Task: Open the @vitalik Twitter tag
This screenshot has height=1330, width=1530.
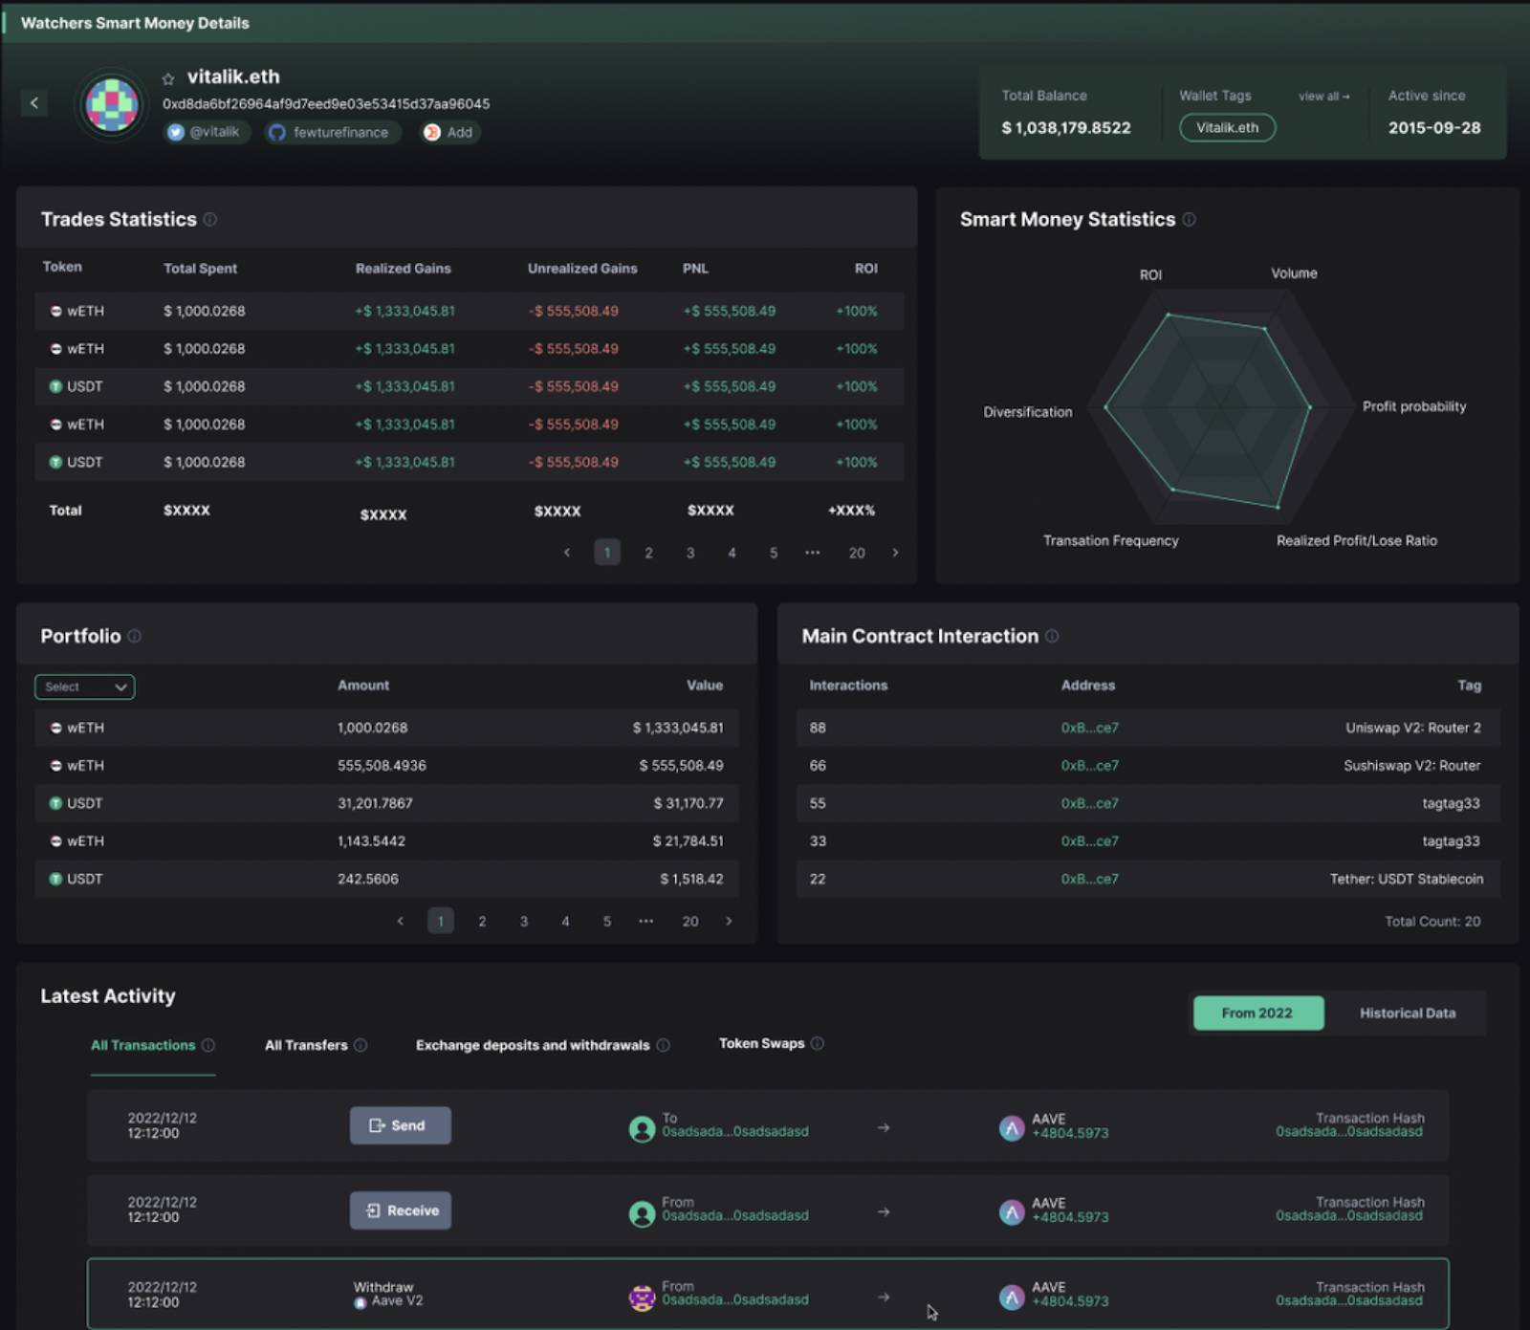Action: [205, 132]
